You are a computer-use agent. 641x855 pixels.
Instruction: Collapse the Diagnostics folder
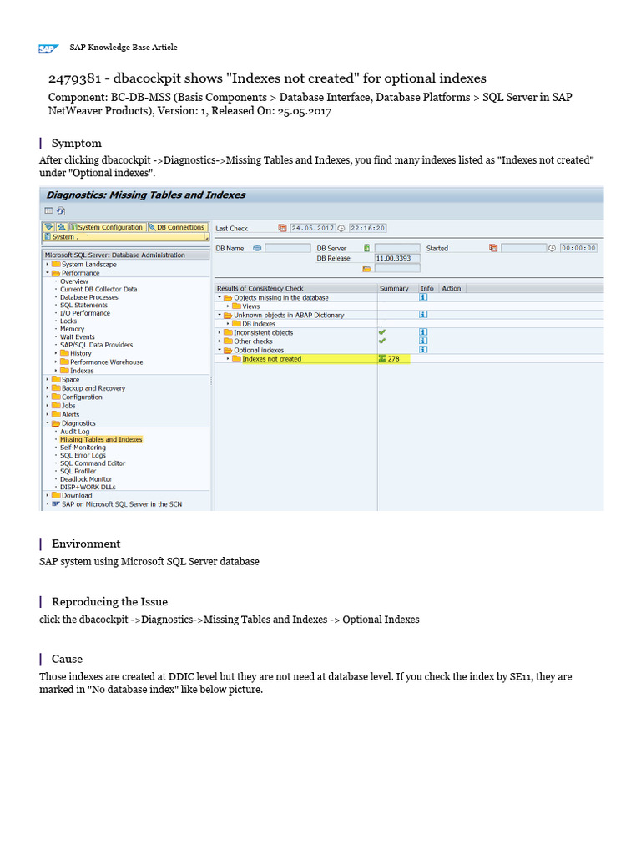[48, 423]
